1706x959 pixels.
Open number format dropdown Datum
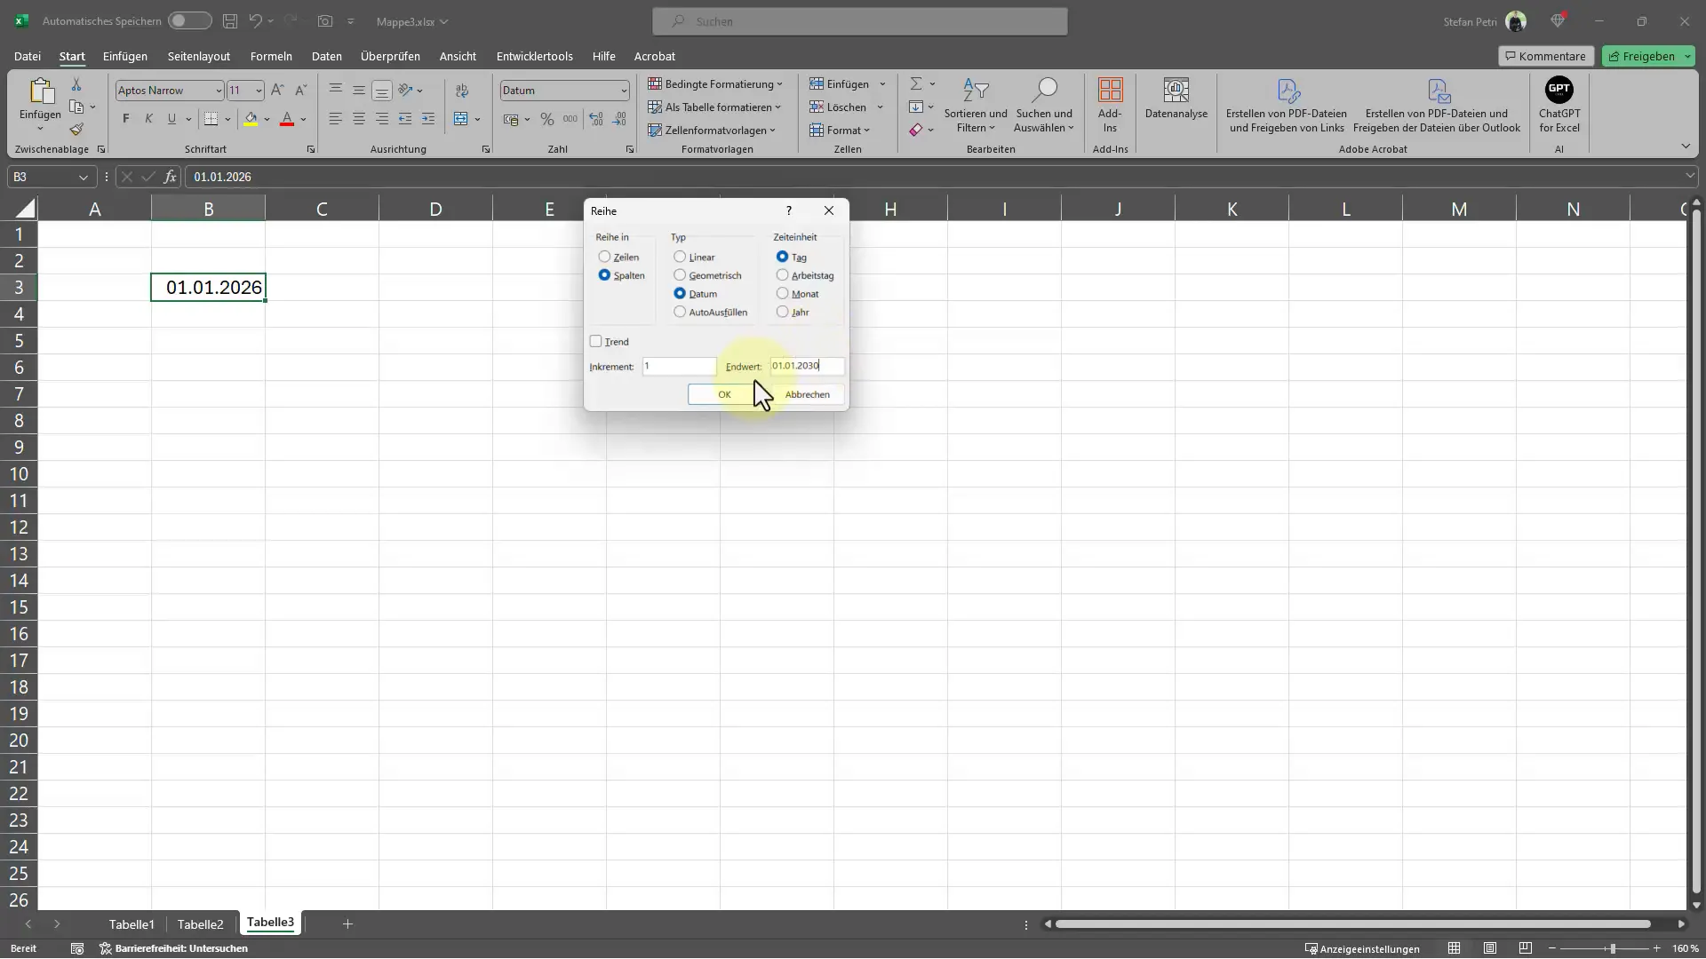[624, 91]
